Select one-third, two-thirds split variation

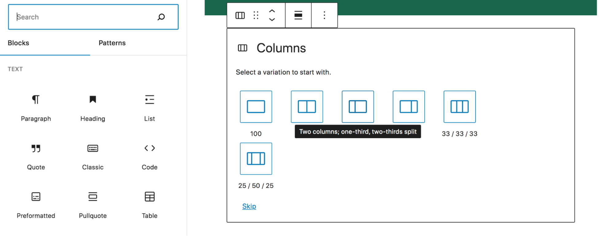(358, 107)
